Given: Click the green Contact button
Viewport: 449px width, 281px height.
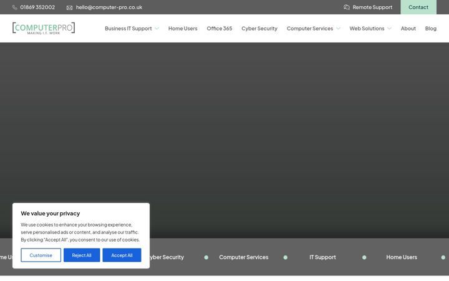Looking at the screenshot, I should pos(418,7).
